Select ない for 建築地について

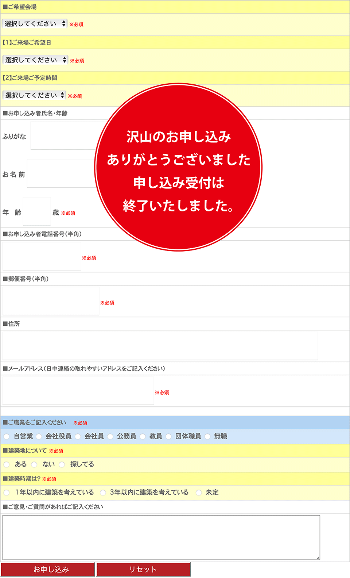point(34,464)
